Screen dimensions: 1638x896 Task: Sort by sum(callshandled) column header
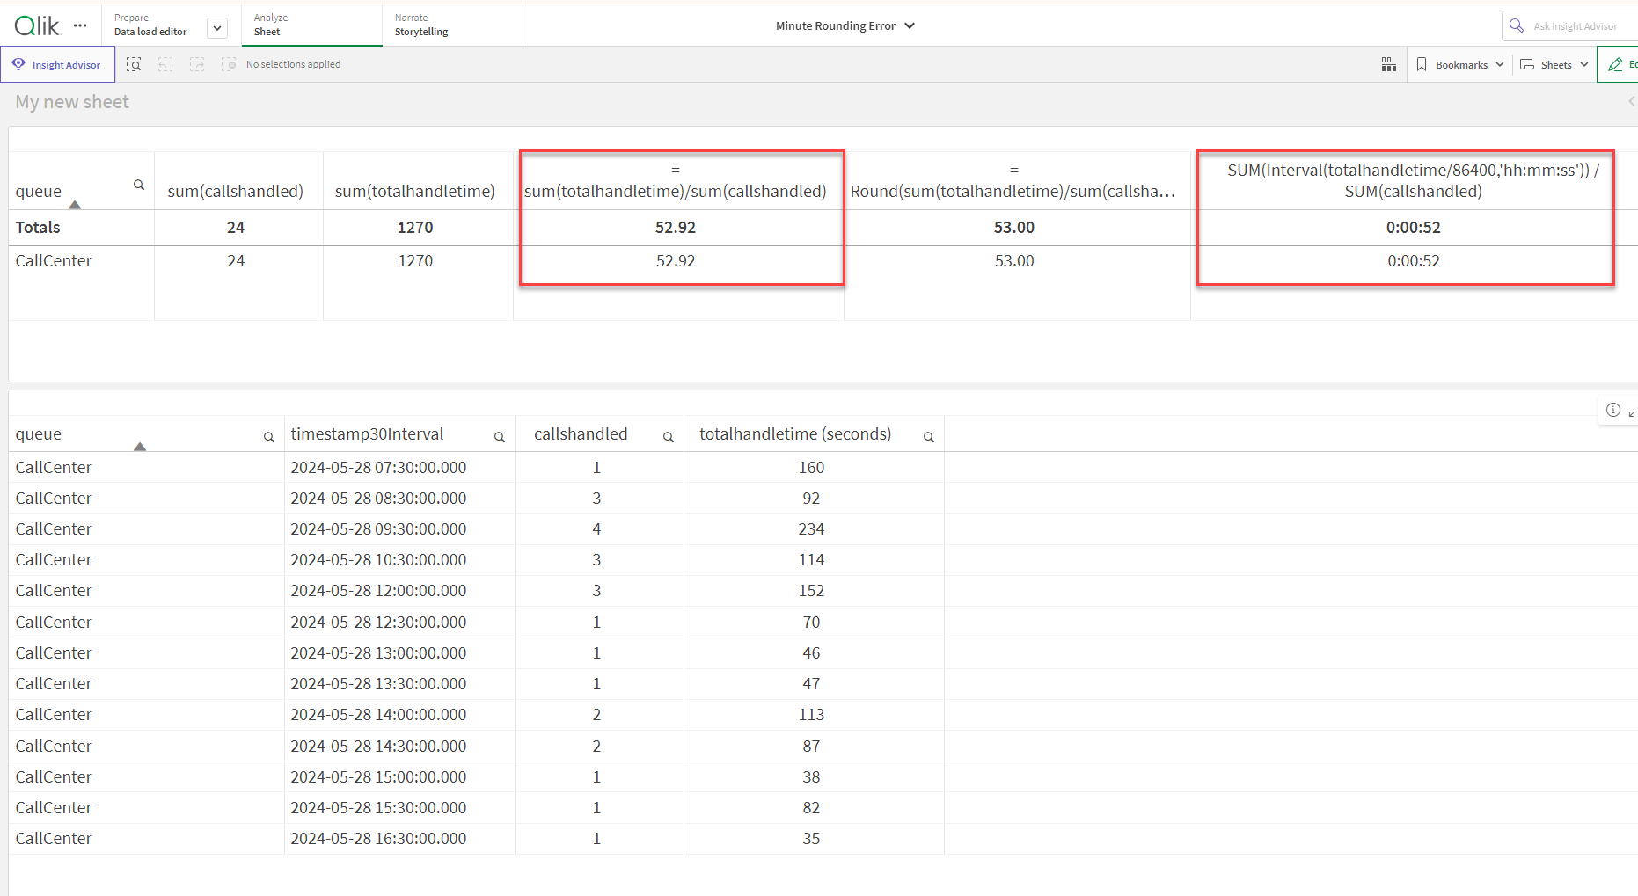(x=235, y=191)
